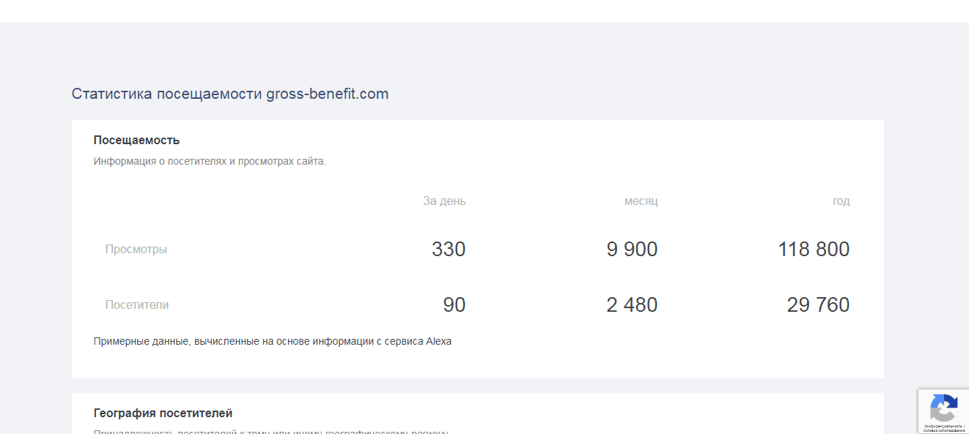Image resolution: width=969 pixels, height=434 pixels.
Task: Click the reCAPTCHA logo badge icon
Action: coord(943,408)
